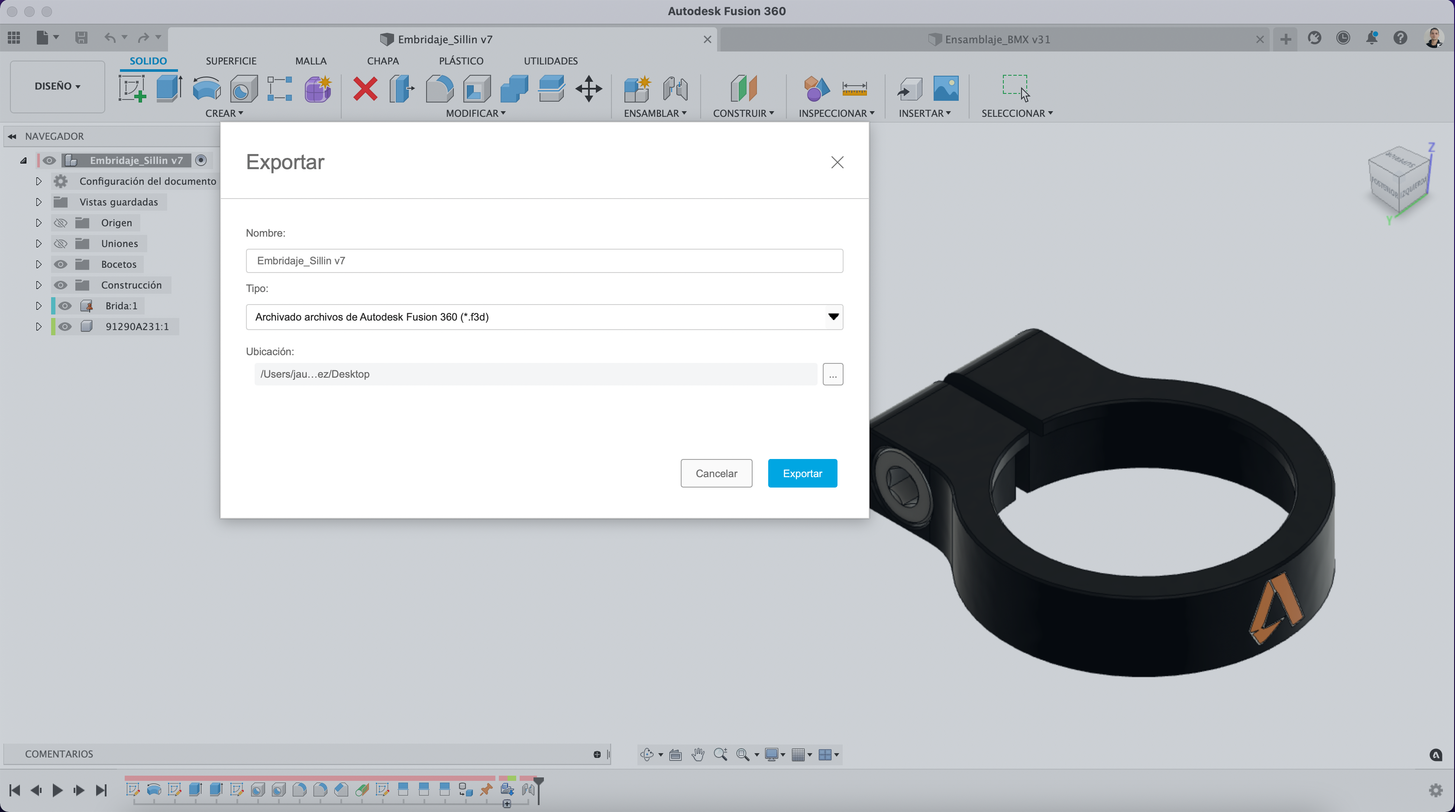Click the Save disk icon
Viewport: 1455px width, 812px height.
pyautogui.click(x=81, y=38)
